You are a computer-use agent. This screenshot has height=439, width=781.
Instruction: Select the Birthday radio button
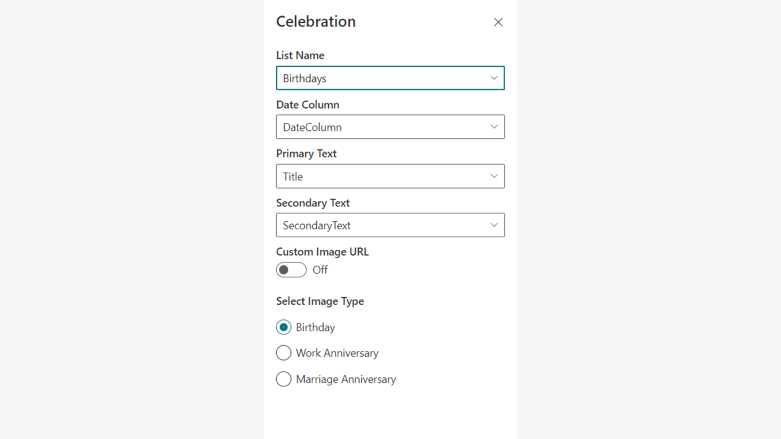coord(284,328)
